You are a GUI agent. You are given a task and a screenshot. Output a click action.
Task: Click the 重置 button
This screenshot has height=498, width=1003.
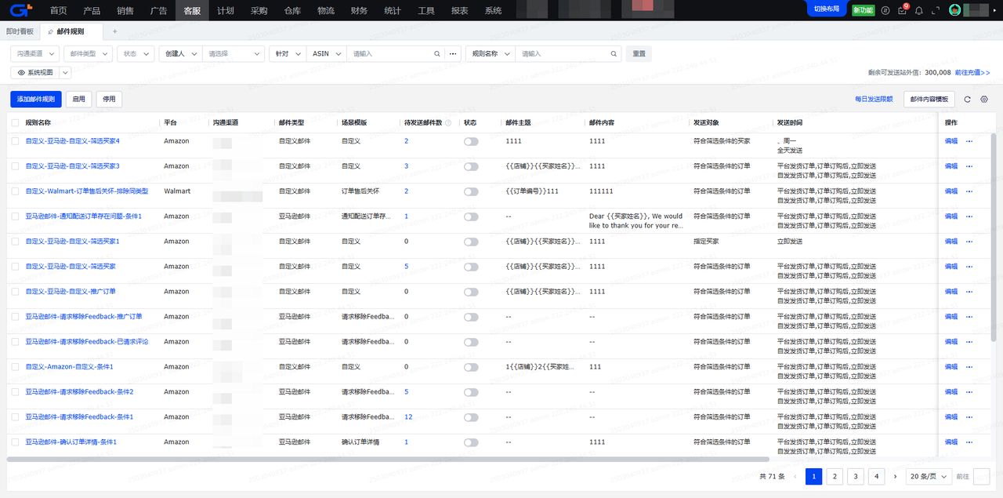(639, 54)
